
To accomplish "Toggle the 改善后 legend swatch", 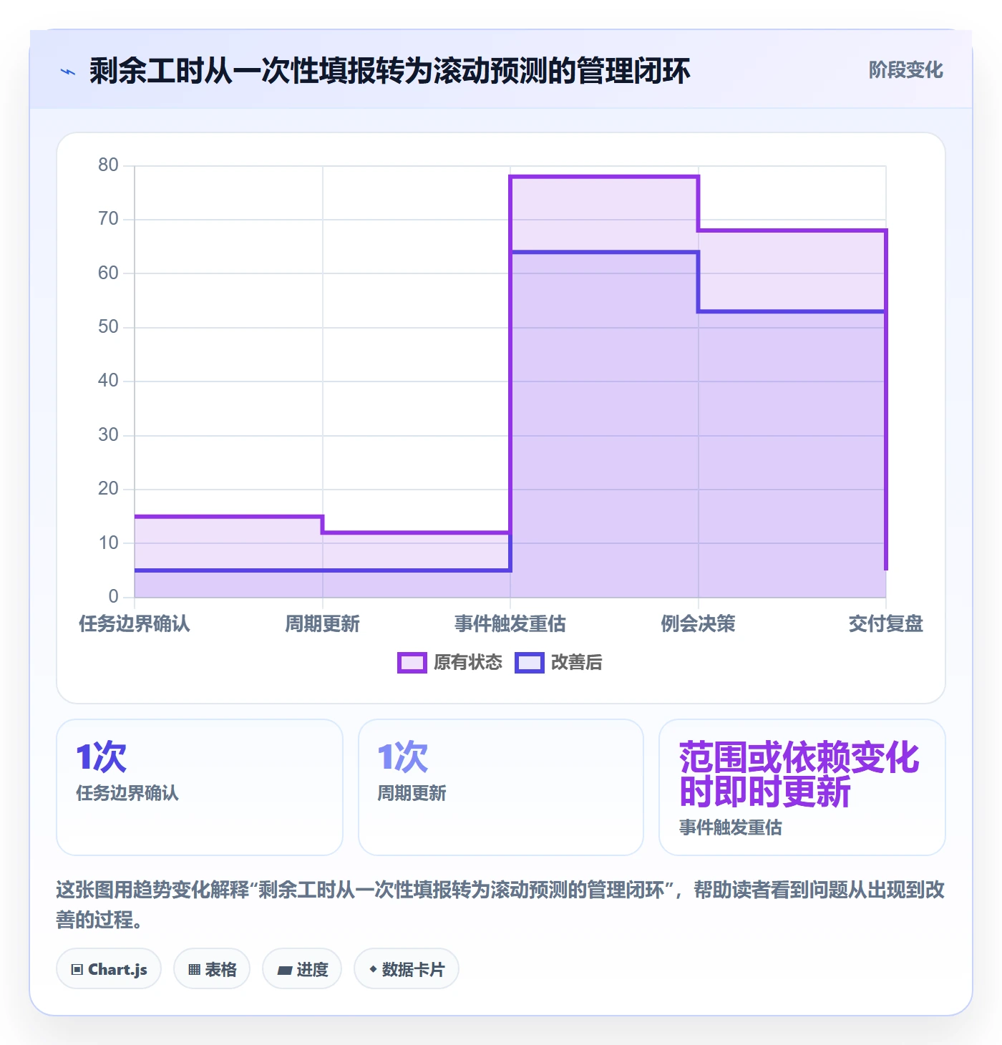I will click(530, 663).
